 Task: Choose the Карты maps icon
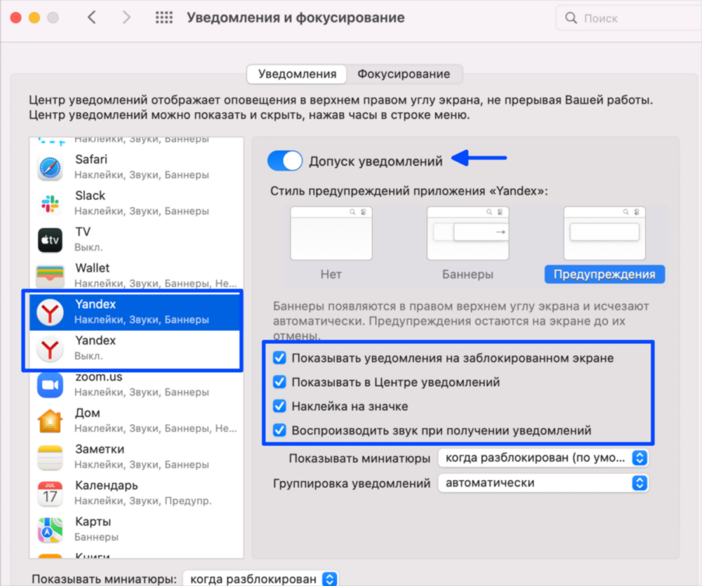point(50,530)
